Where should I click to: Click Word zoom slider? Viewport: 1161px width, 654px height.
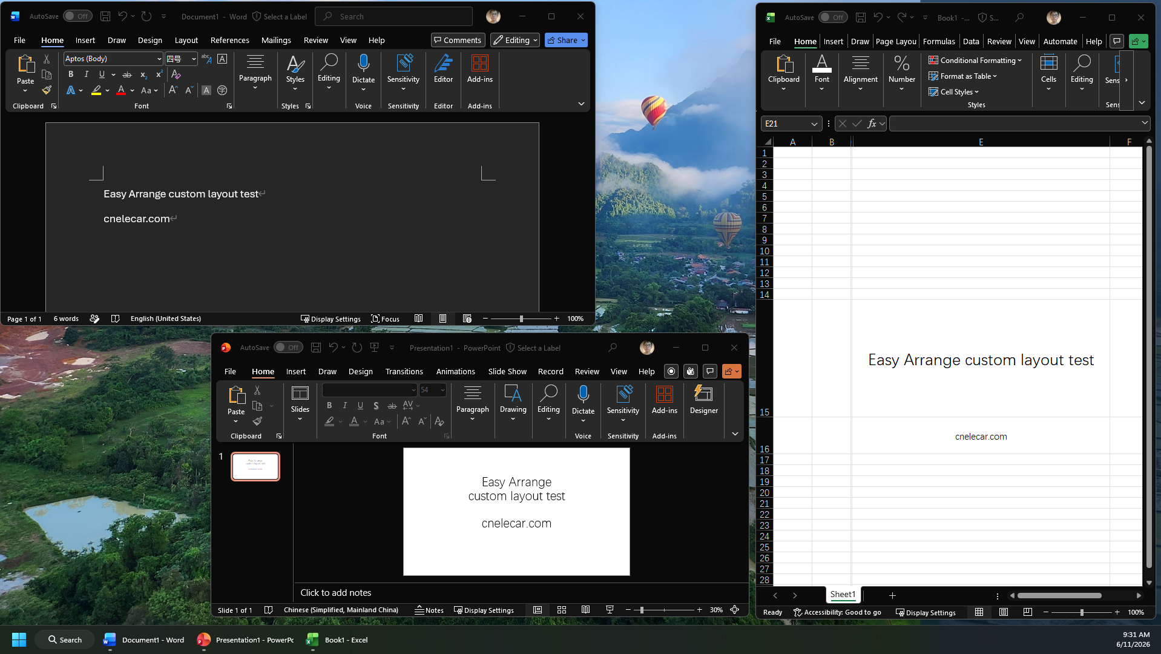coord(521,319)
